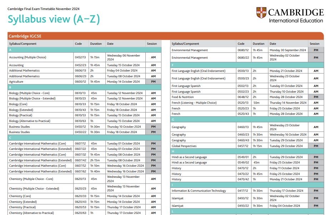The width and height of the screenshot is (330, 215).
Task: Click code 0606/13 for Additional Mathematics
Action: click(x=80, y=70)
